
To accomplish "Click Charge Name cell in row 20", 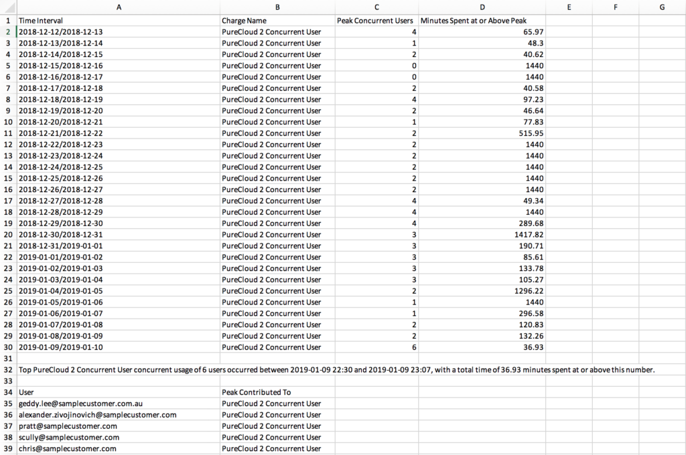I will (x=277, y=235).
